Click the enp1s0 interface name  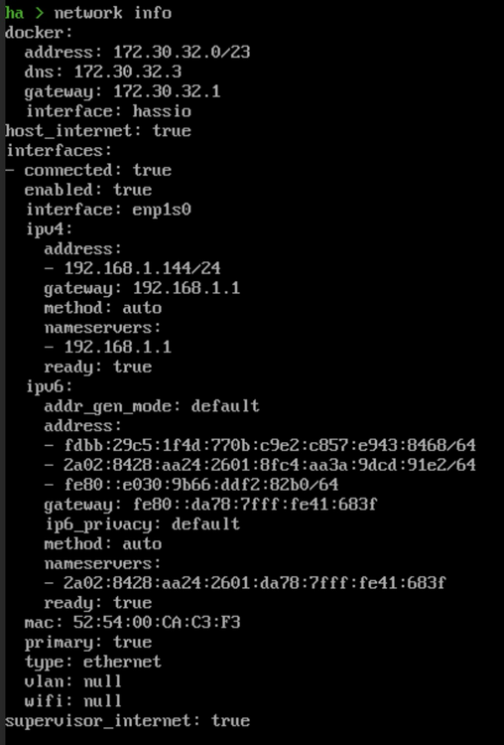coord(162,209)
